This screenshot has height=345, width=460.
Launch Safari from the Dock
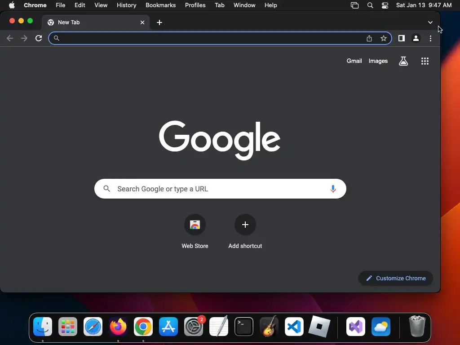point(93,327)
